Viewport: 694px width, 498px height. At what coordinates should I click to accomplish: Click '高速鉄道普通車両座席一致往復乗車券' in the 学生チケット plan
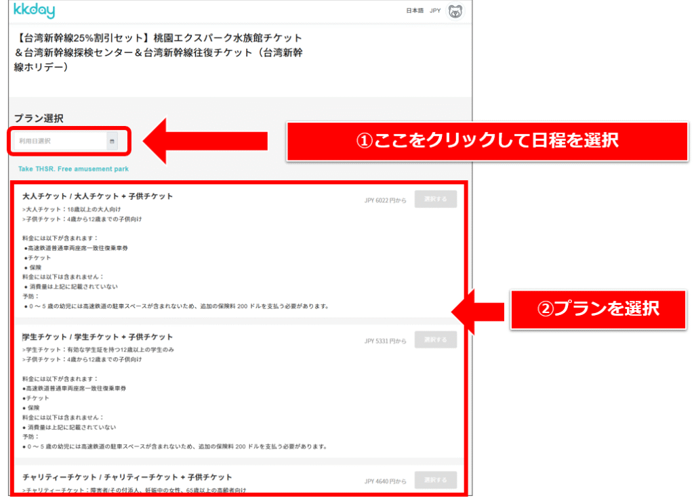coord(75,388)
